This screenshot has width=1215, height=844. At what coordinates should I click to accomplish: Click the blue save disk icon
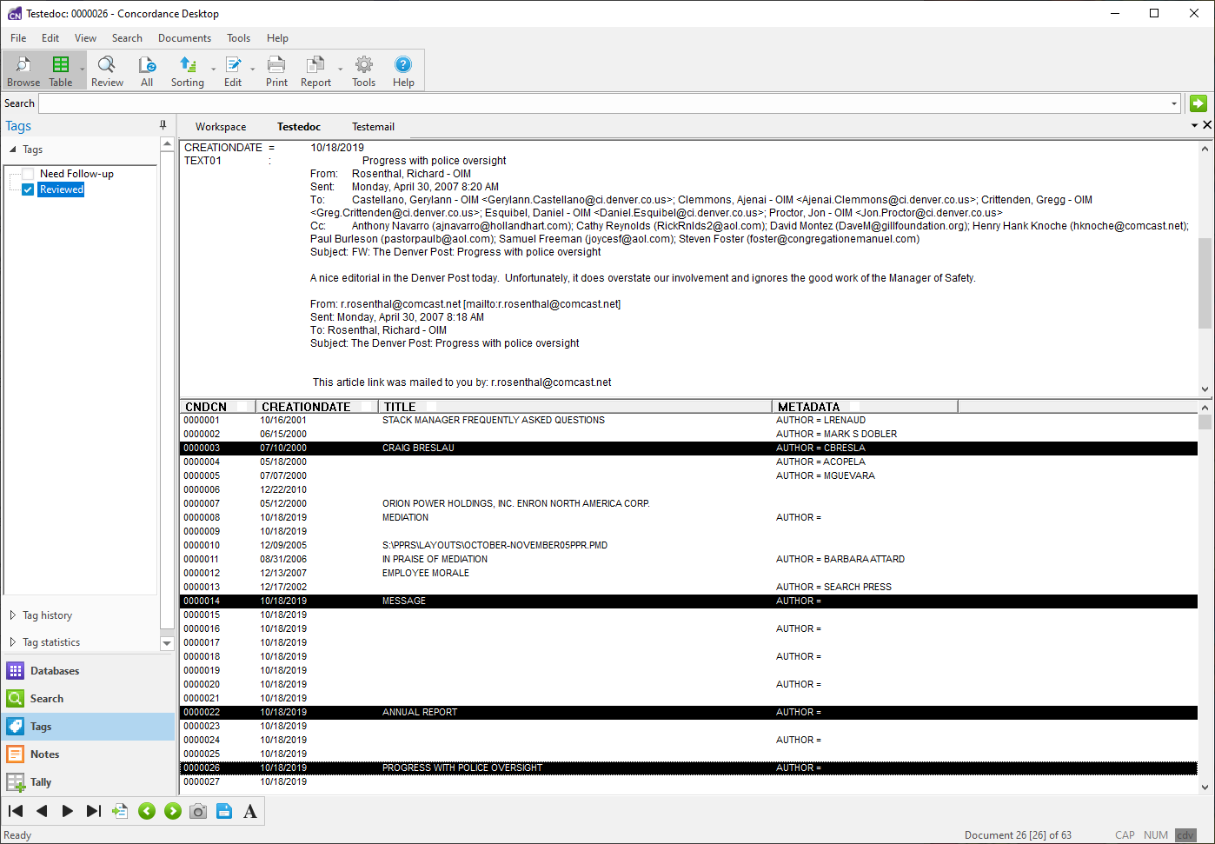(224, 811)
